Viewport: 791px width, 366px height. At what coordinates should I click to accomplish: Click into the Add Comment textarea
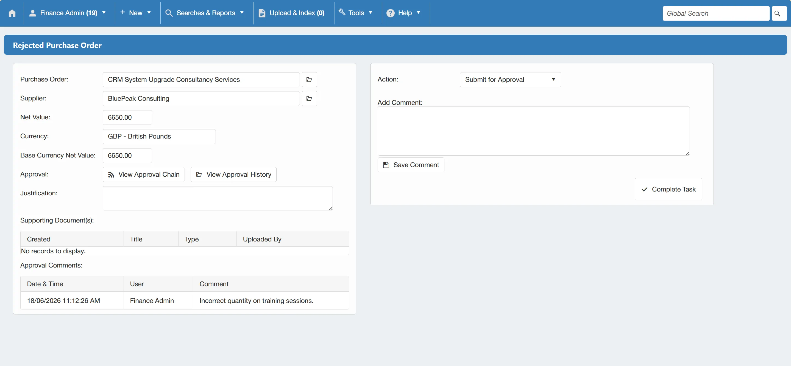point(533,131)
